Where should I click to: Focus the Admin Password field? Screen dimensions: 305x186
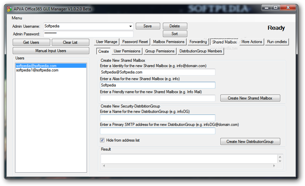(88, 34)
